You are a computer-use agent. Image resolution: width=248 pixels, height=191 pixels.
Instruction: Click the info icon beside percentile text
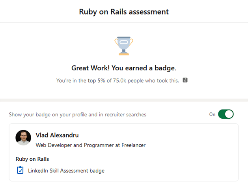click(185, 80)
